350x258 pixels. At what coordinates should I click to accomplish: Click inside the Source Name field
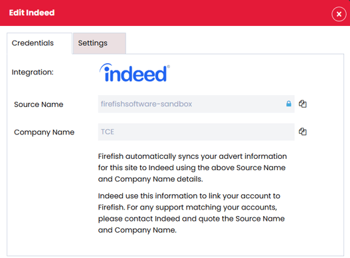coord(196,104)
